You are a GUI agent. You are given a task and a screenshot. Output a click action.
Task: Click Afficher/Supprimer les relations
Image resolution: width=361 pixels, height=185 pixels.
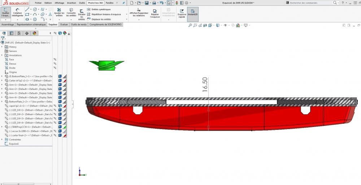click(139, 12)
